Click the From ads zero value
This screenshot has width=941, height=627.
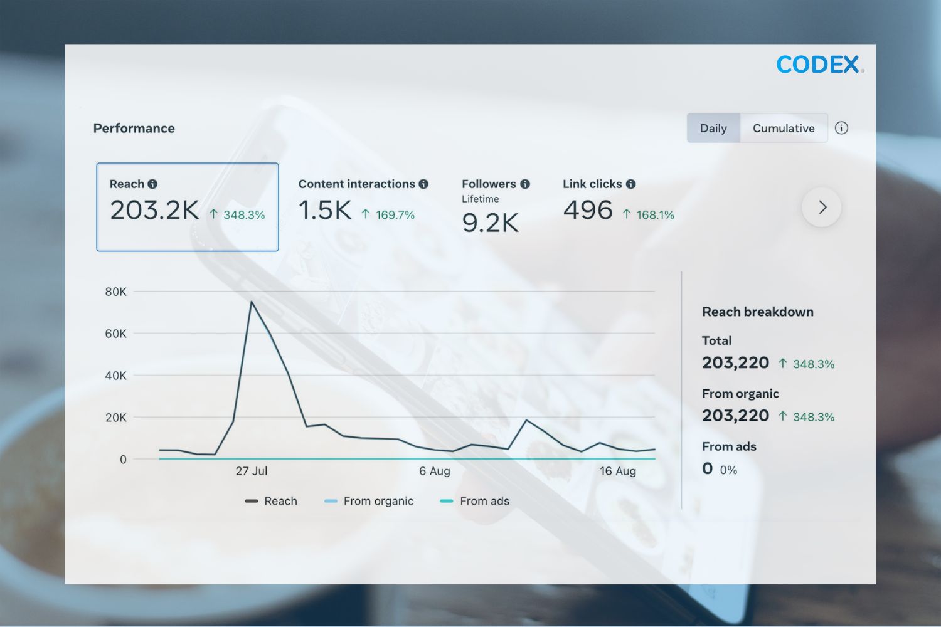[708, 468]
